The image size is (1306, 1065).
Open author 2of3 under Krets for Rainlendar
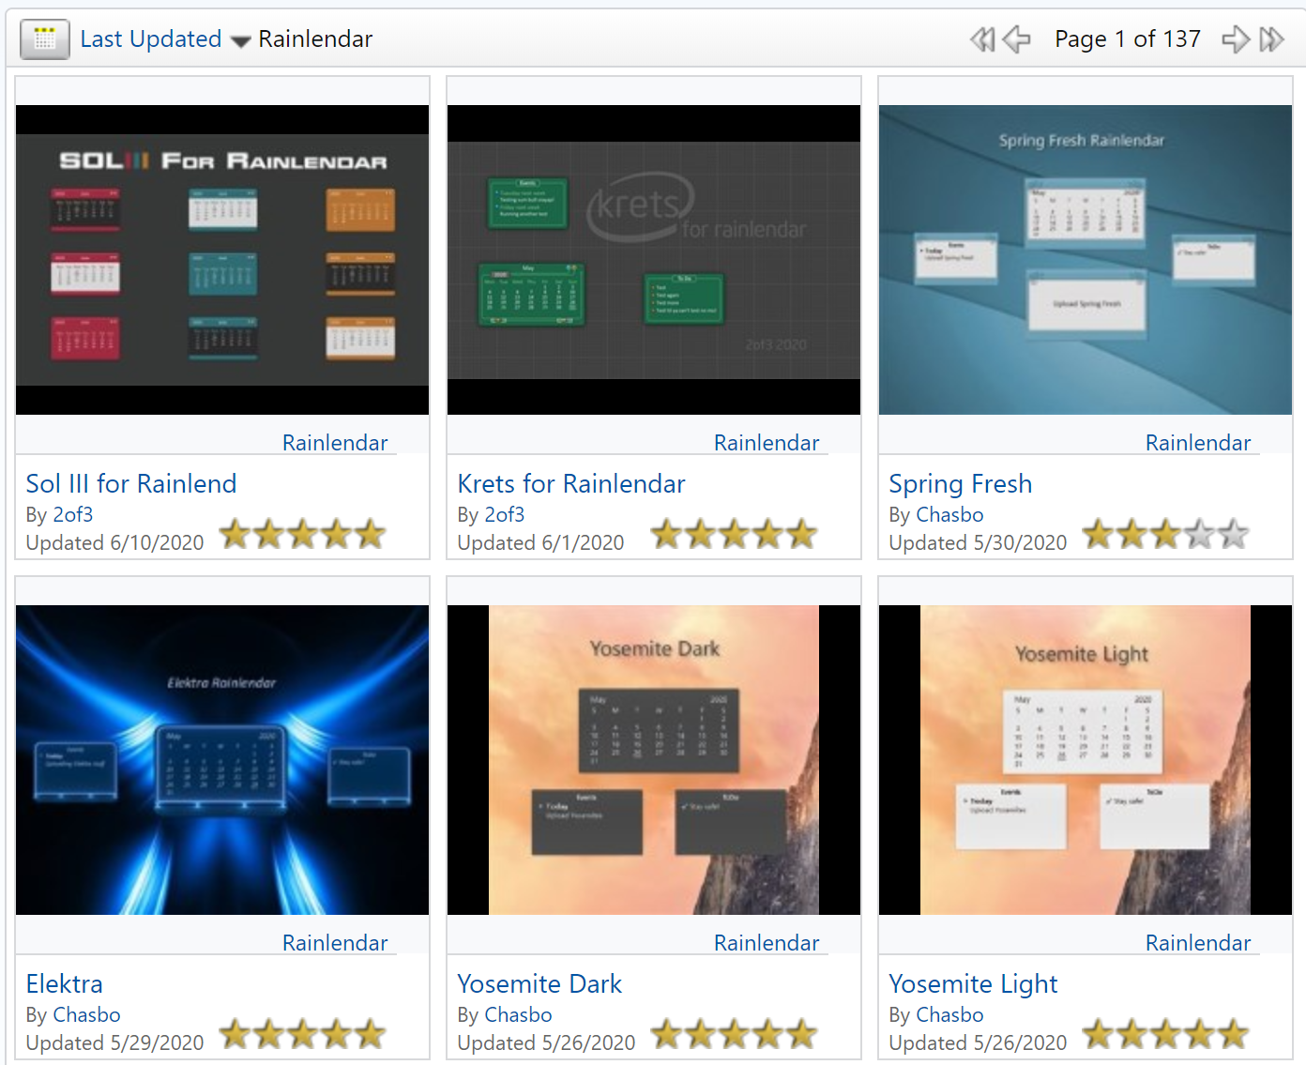504,515
